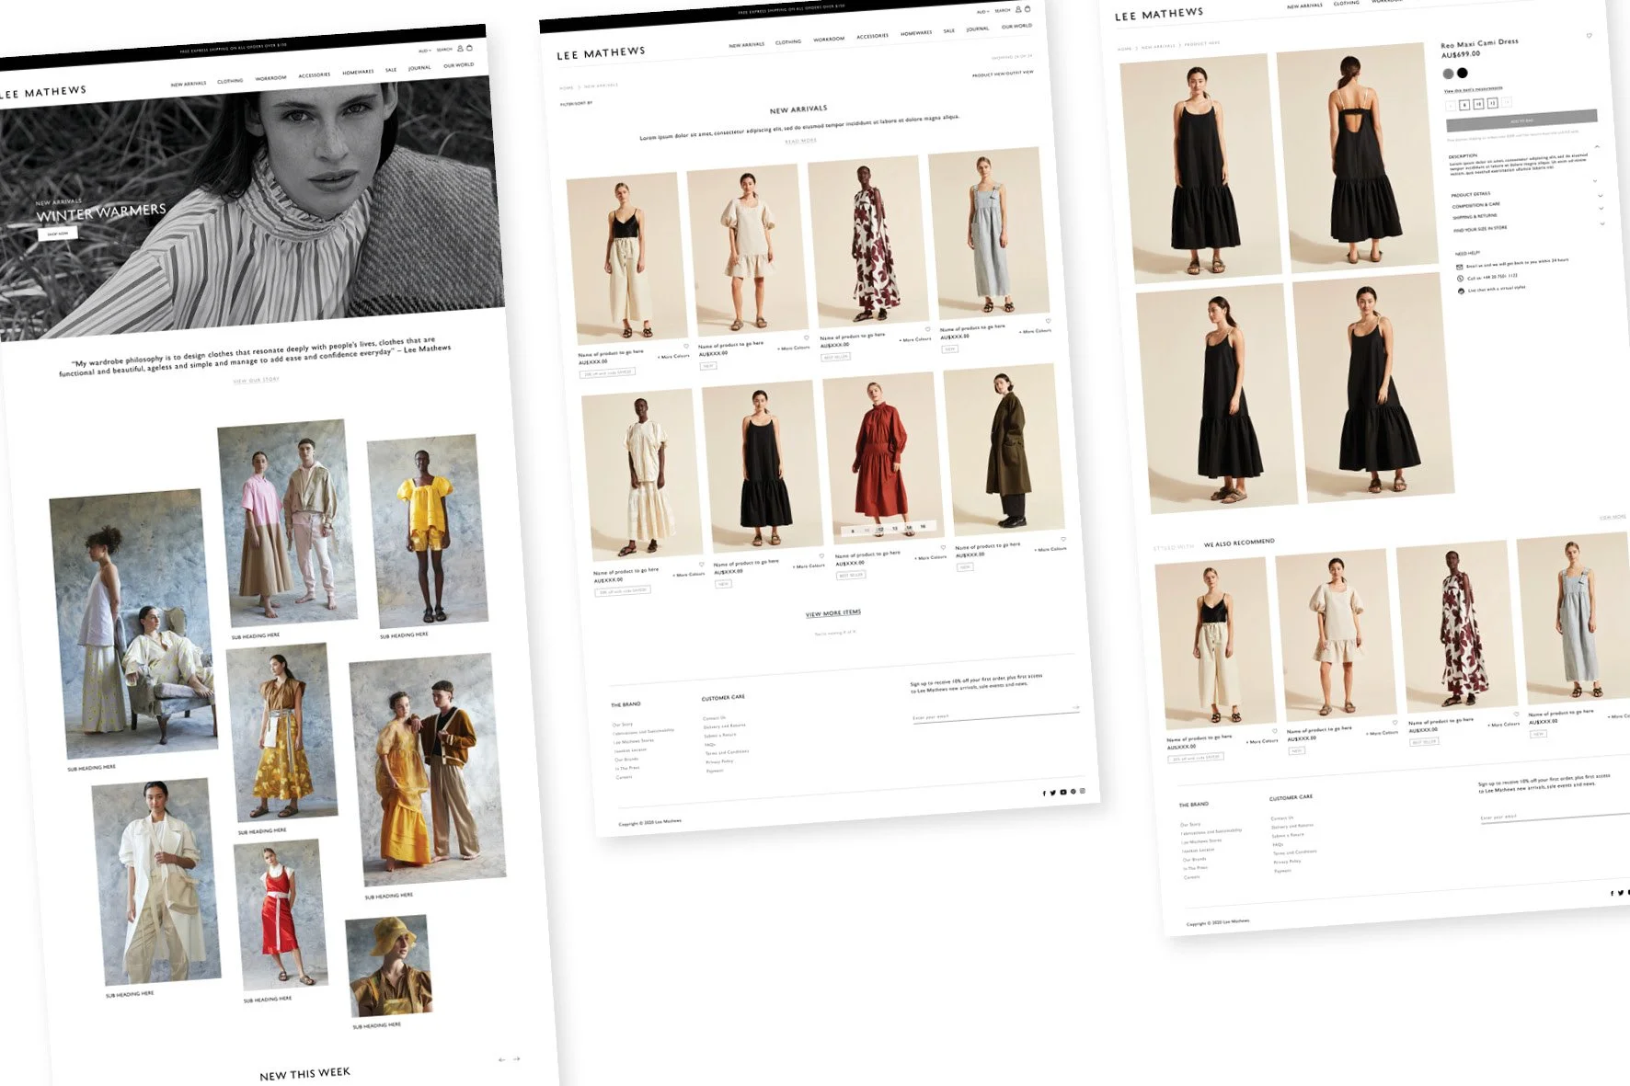Click YouTube icon in New Arrivals page footer

[1063, 792]
